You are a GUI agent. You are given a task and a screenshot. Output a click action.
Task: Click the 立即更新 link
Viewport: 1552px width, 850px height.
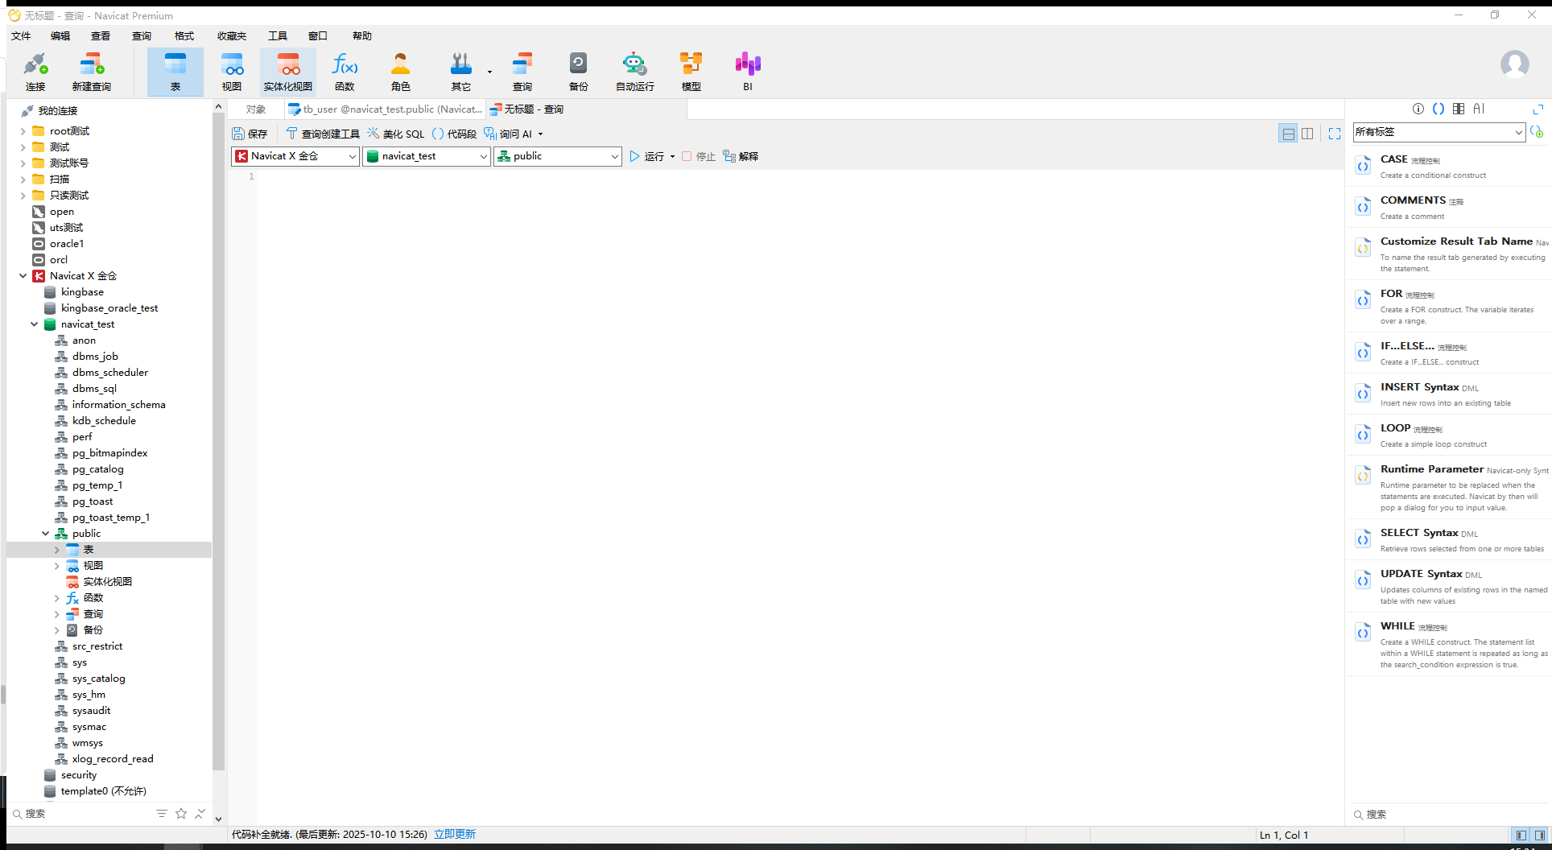[455, 835]
